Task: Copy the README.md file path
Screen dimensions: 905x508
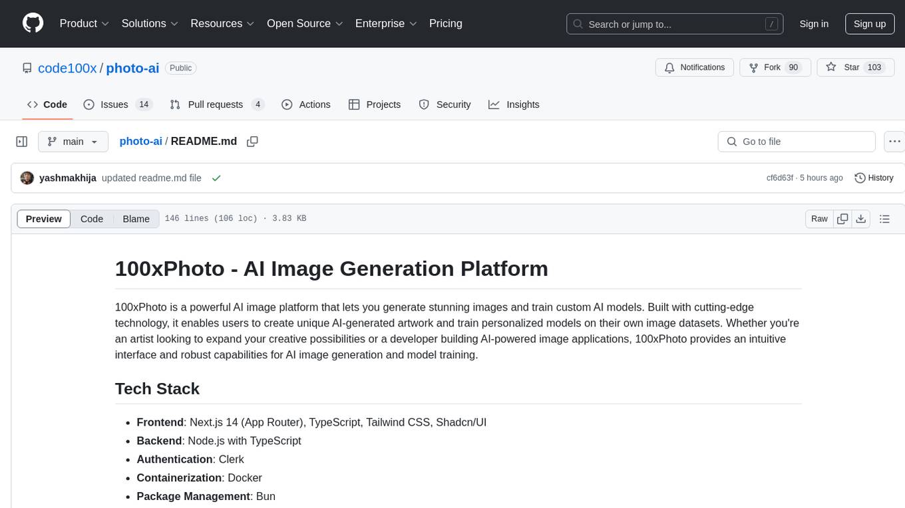Action: (x=252, y=141)
